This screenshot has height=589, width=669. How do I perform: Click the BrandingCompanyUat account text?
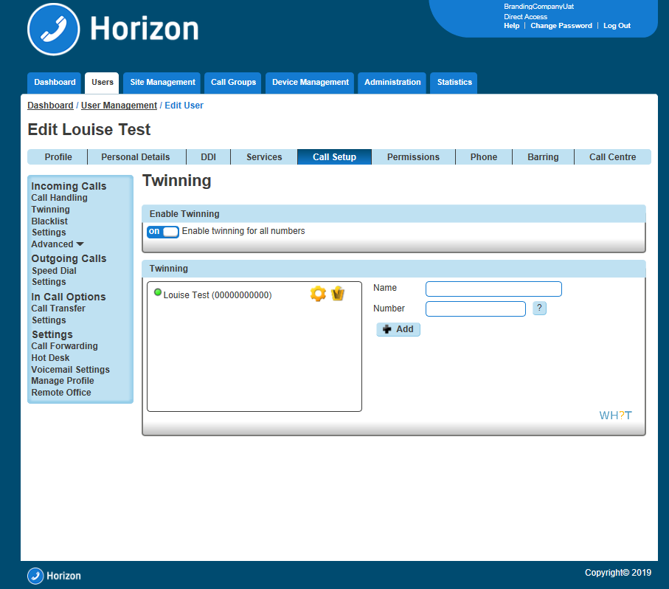click(x=538, y=7)
